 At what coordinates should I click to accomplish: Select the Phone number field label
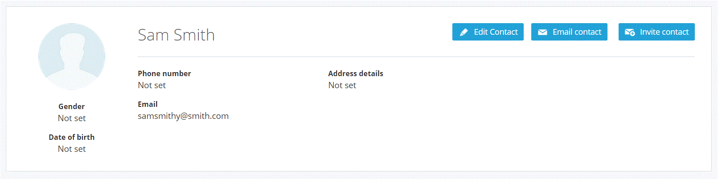click(164, 73)
